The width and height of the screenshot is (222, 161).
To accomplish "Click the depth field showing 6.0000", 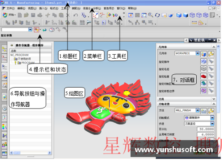I will [x=206, y=134].
